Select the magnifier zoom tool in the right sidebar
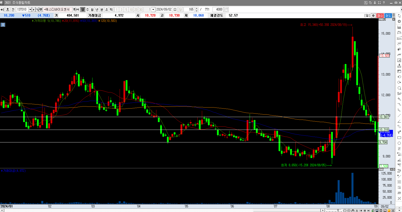 [399, 88]
